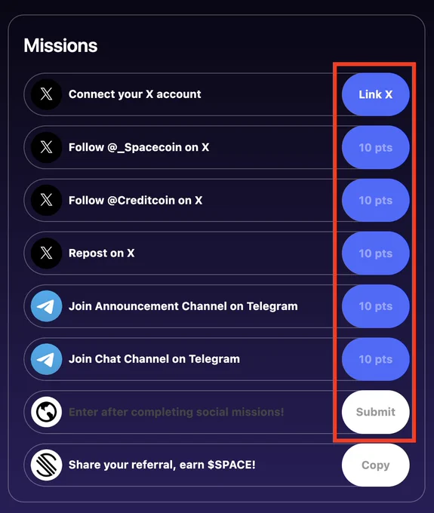Select the Share your referral, earn $SPACE text
434x513 pixels.
[x=162, y=465]
